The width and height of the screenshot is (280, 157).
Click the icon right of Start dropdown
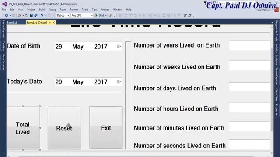(x=111, y=16)
